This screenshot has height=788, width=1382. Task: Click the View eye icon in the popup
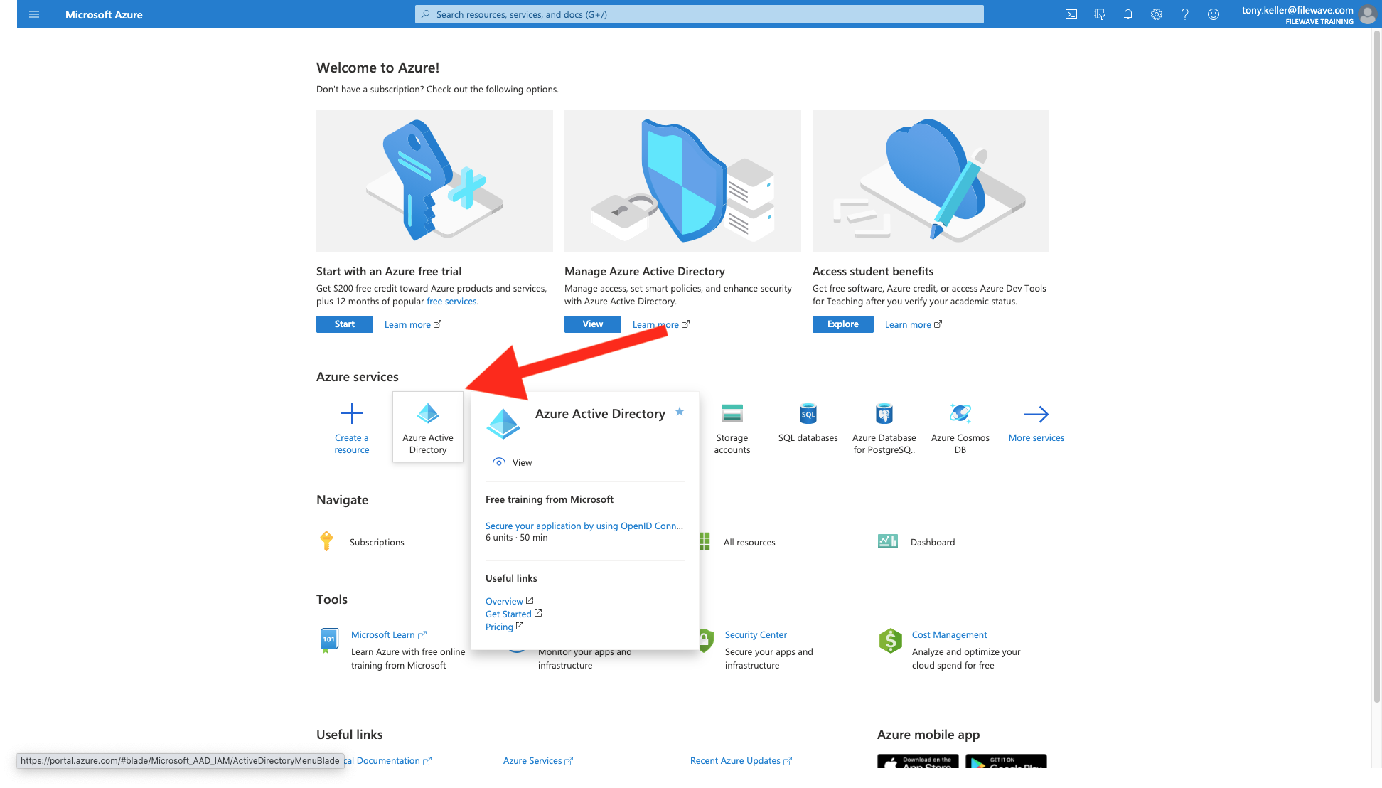499,462
